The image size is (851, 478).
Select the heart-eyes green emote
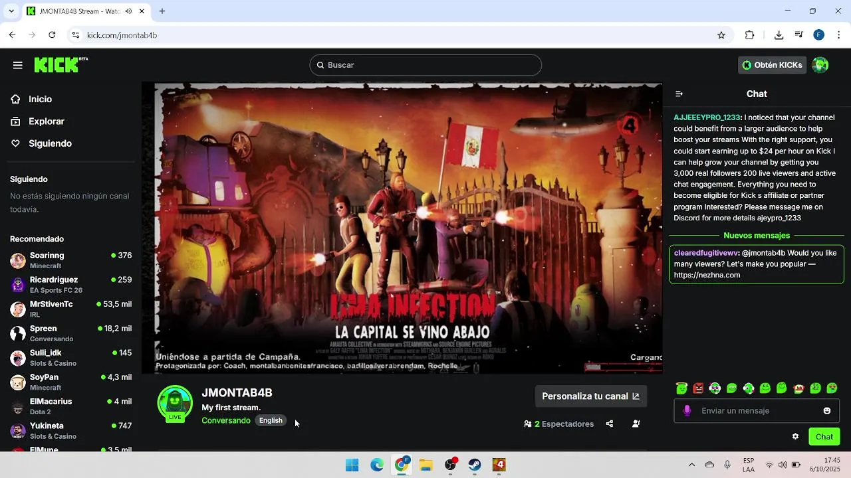pyautogui.click(x=832, y=388)
